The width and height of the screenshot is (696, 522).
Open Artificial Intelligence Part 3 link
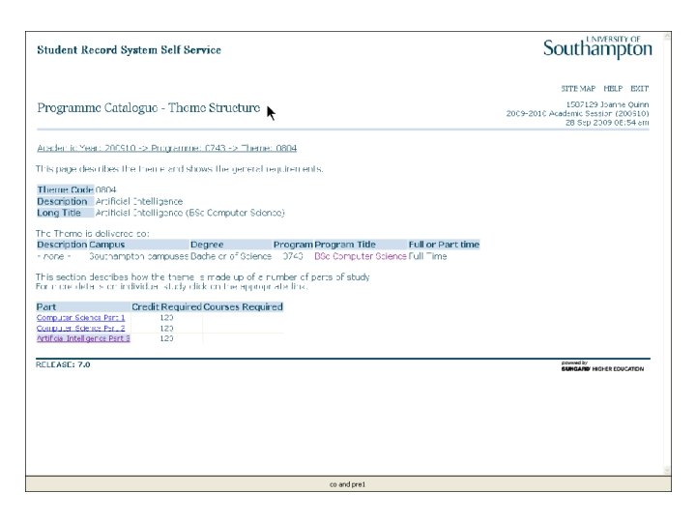click(x=83, y=338)
